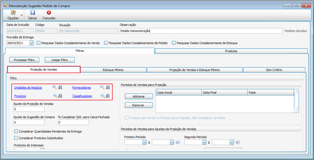Viewport: 314px width, 160px height.
Task: Click the Pedidos Gerados label
Action: (x=296, y=31)
